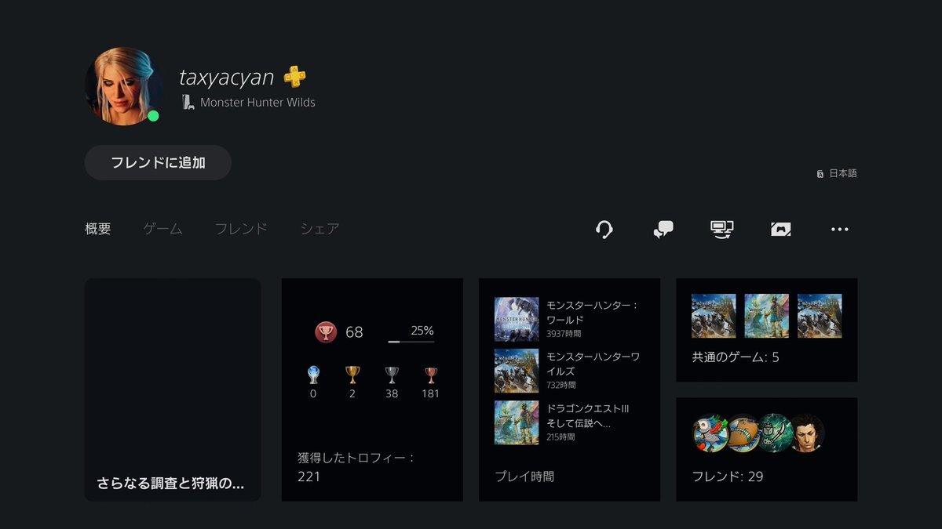Select the モンスターハンター：ワールド title text
This screenshot has width=942, height=529.
[593, 313]
